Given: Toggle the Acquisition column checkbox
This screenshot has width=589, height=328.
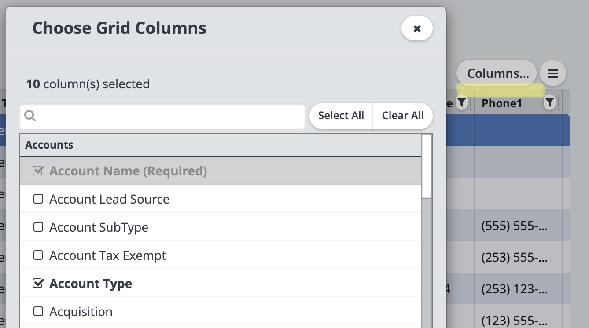Looking at the screenshot, I should click(38, 312).
